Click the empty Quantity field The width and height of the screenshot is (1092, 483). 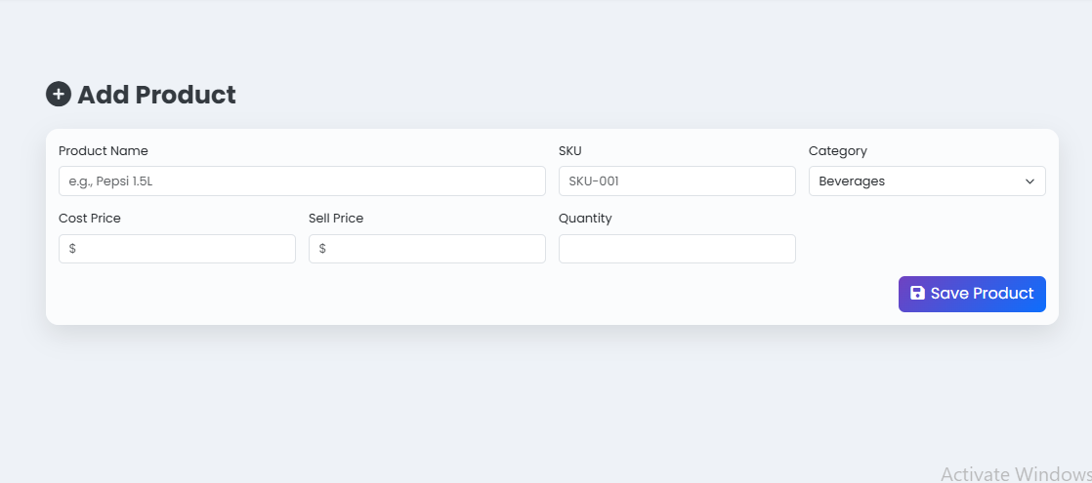(x=677, y=249)
